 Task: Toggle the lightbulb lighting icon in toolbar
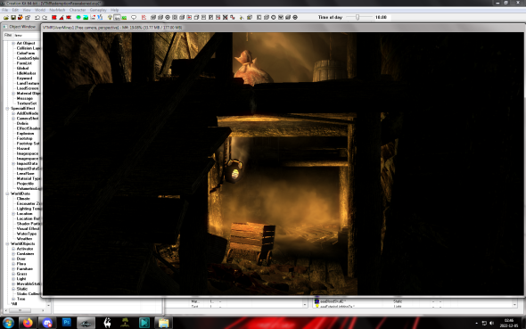[x=110, y=17]
